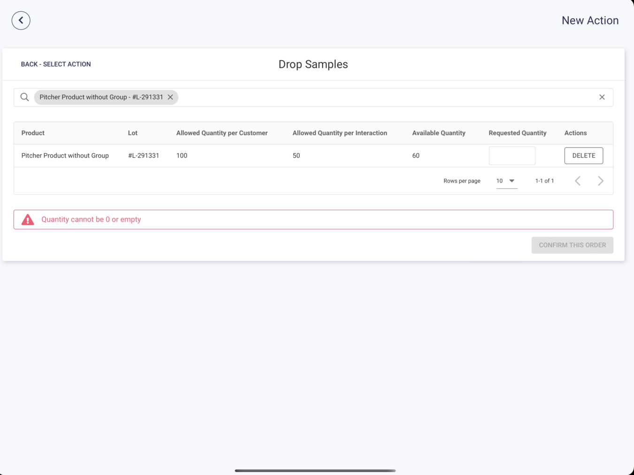Click the Allowed Quantity per Customer header
Viewport: 634px width, 475px height.
click(x=222, y=133)
